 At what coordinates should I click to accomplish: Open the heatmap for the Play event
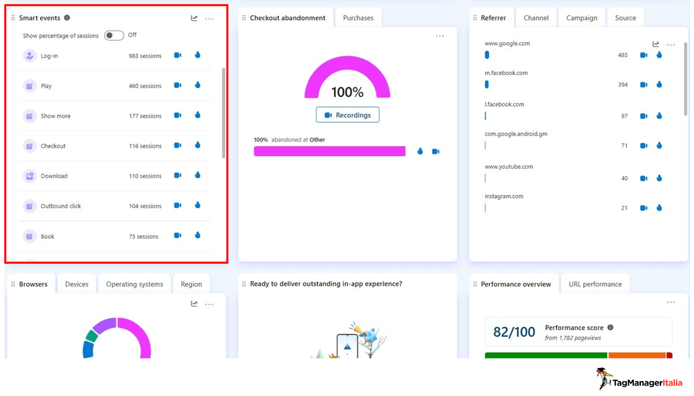tap(197, 85)
